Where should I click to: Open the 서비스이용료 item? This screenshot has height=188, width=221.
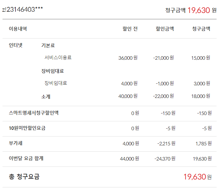click(58, 58)
